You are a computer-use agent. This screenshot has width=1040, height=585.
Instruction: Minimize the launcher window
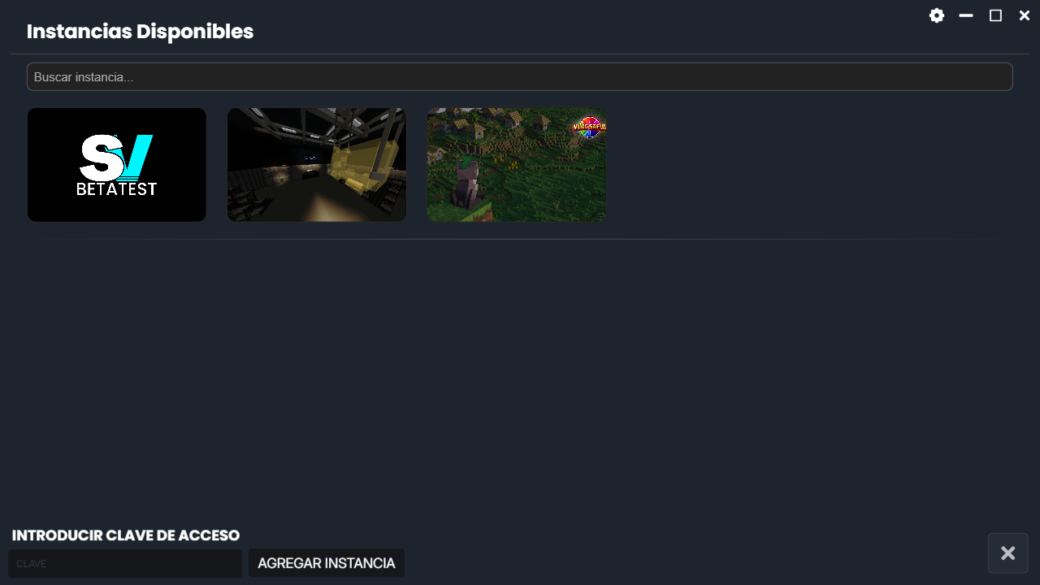tap(966, 15)
